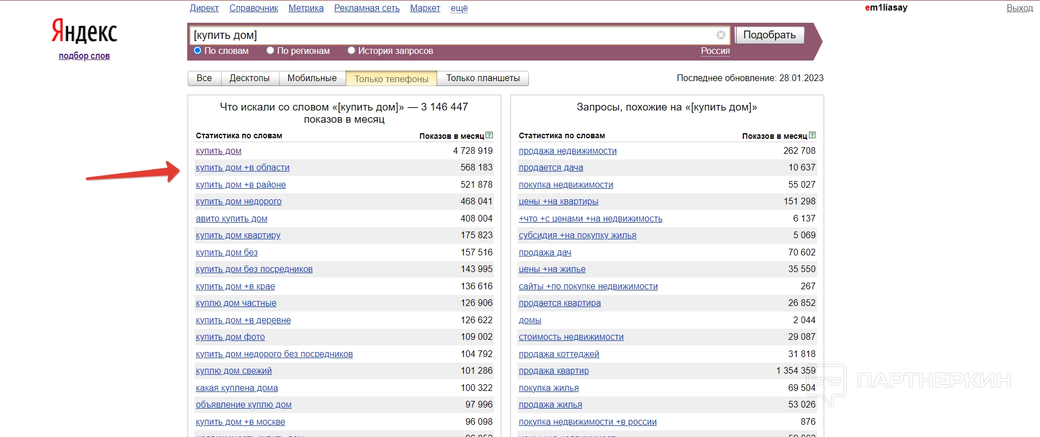
Task: Switch to the 'Десктопы' tab
Action: point(249,78)
